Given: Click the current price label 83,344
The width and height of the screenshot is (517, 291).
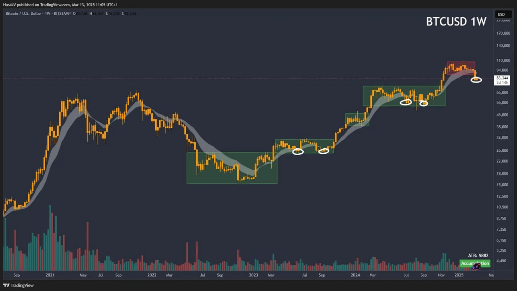Looking at the screenshot, I should coord(502,78).
